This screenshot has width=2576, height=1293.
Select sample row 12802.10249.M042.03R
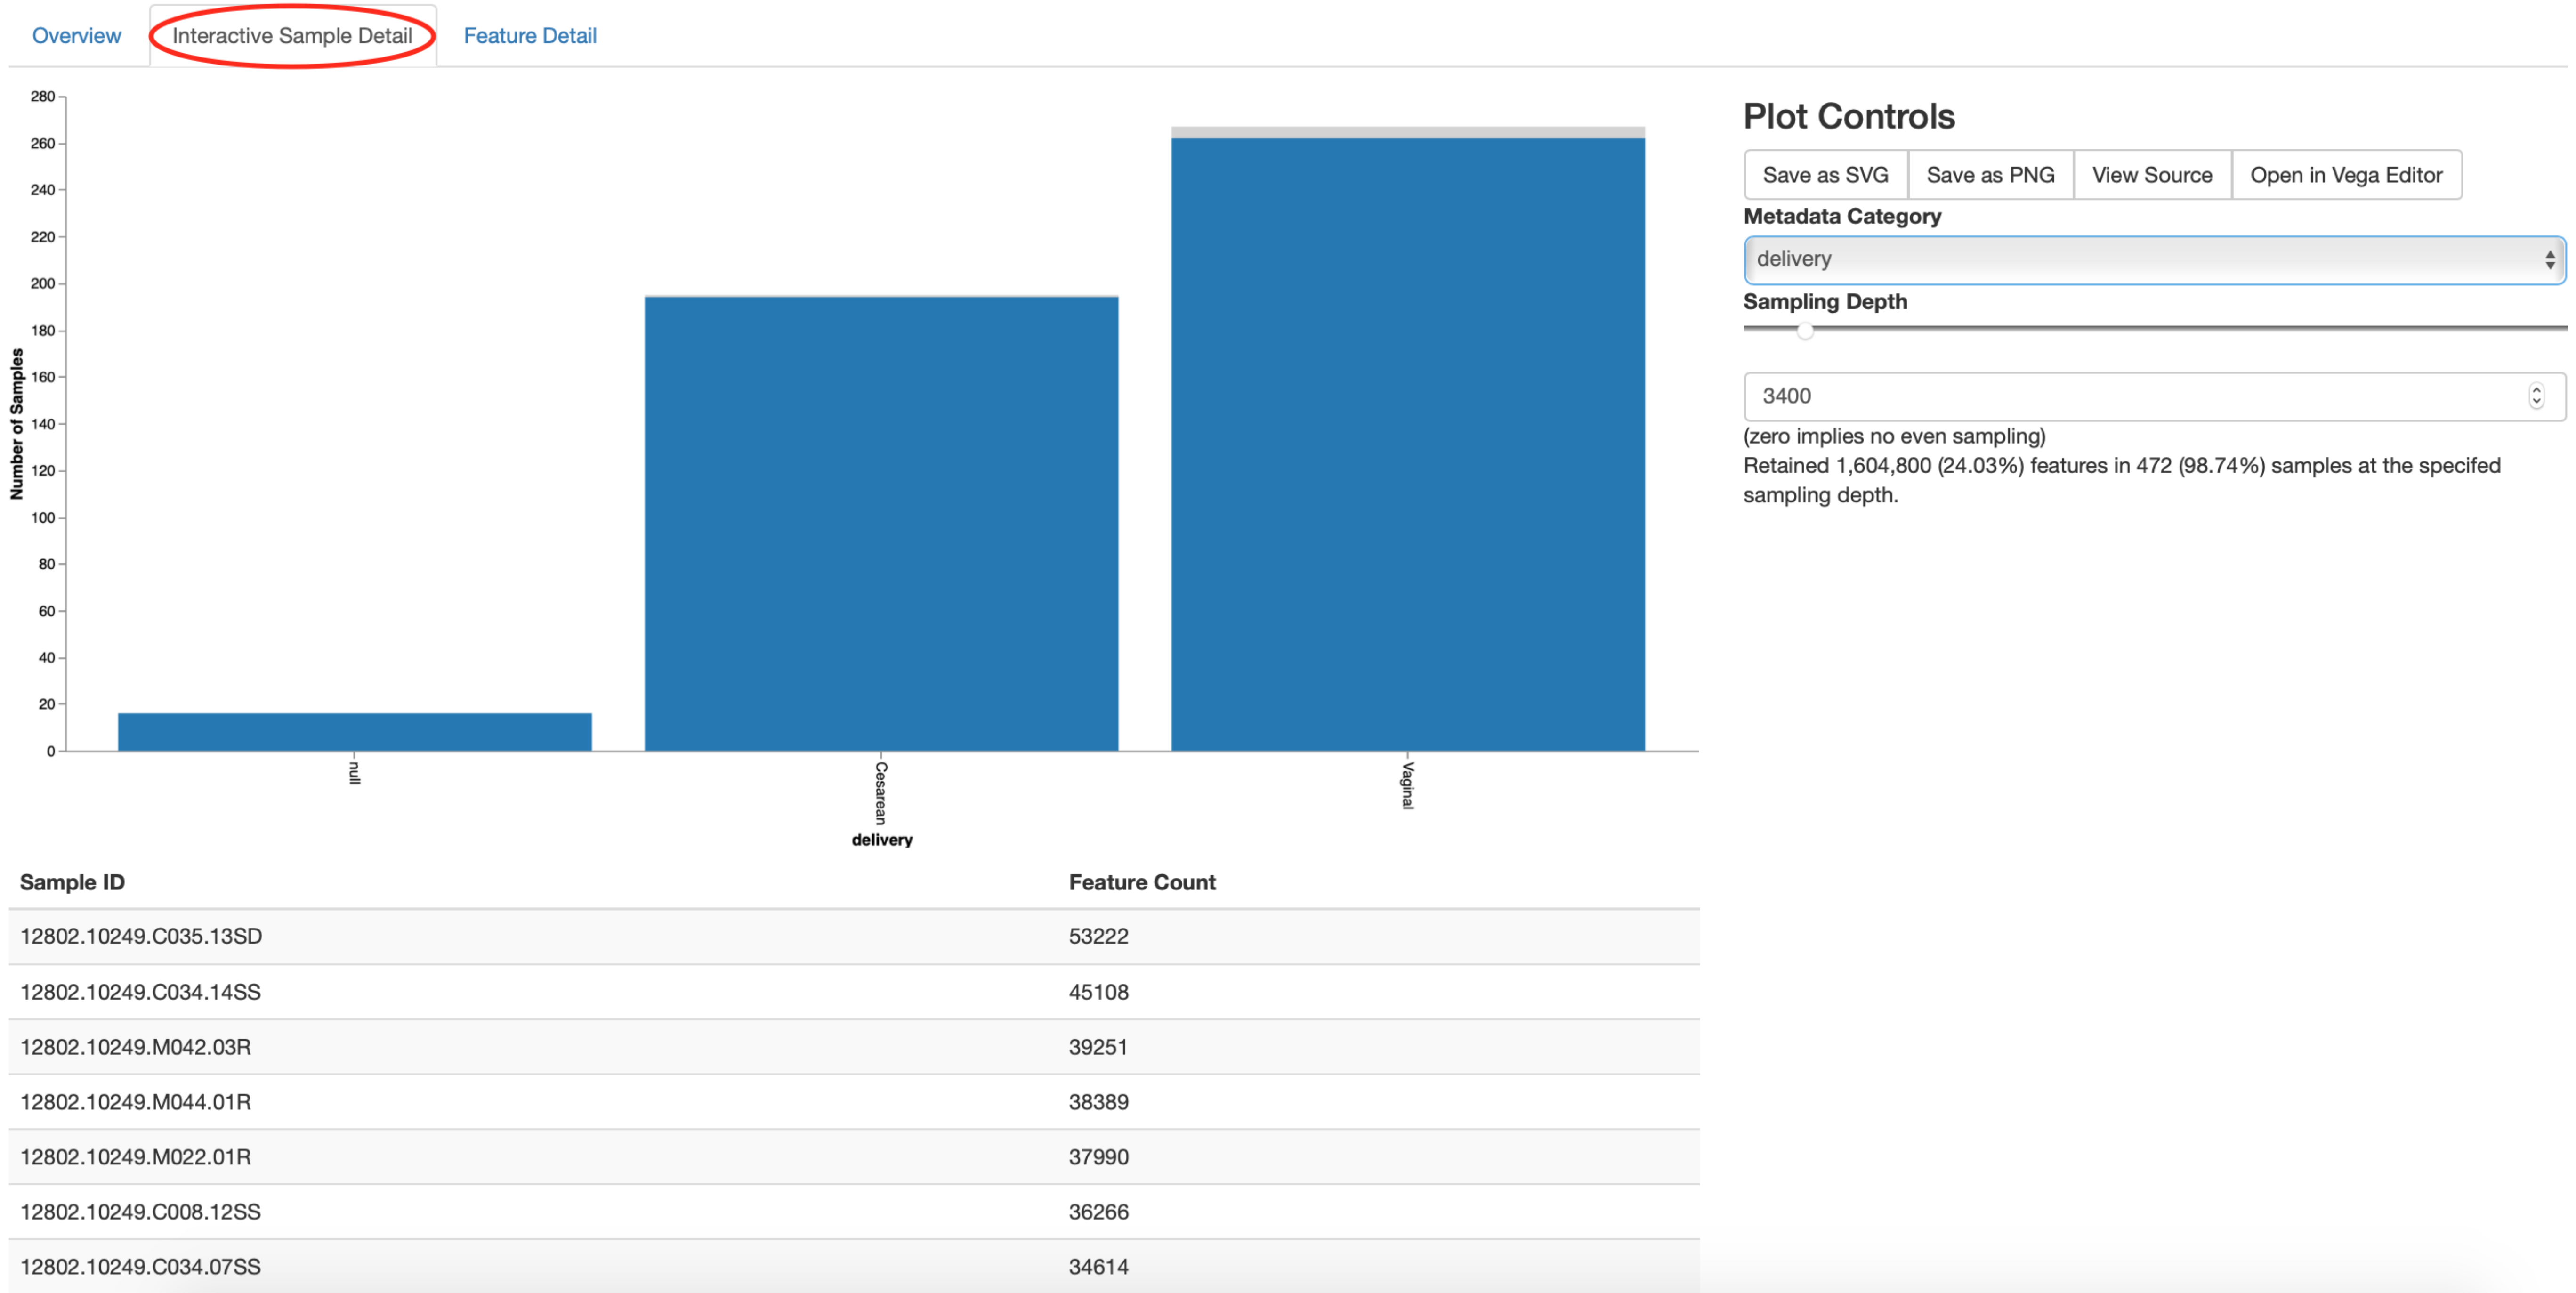(136, 1047)
